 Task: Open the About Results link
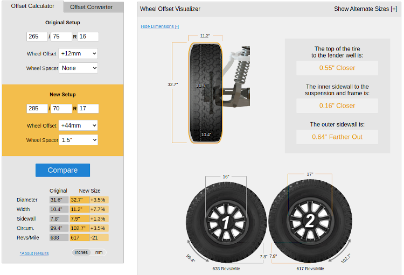pos(34,253)
